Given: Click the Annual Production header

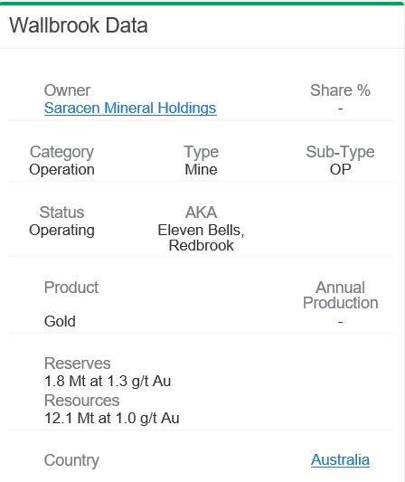Looking at the screenshot, I should 340,295.
